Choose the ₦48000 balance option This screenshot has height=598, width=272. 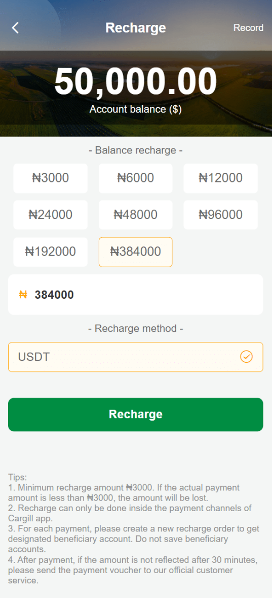(135, 215)
